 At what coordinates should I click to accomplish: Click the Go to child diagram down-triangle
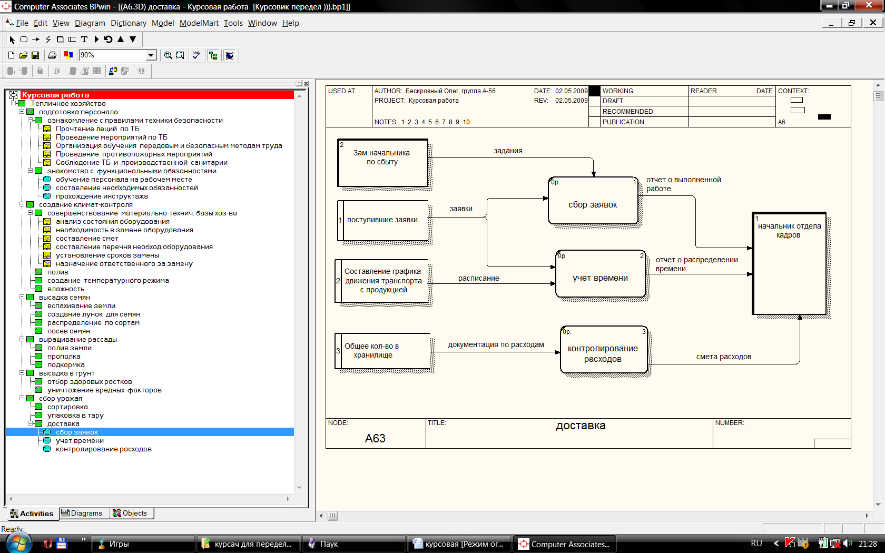(133, 39)
